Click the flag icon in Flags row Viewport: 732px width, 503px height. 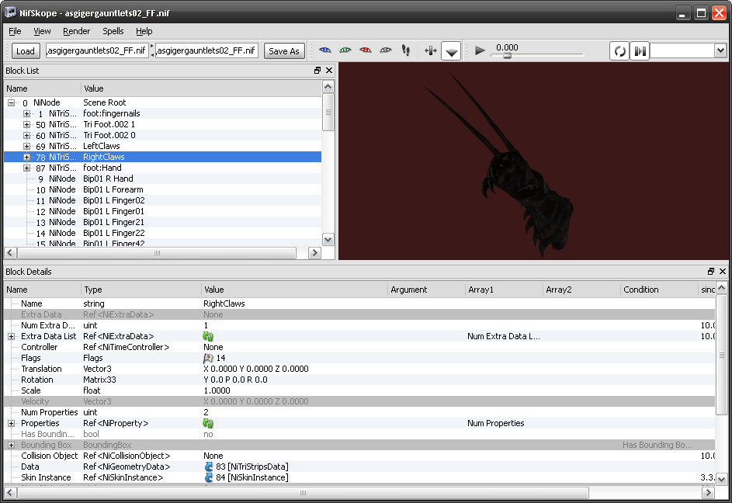208,358
